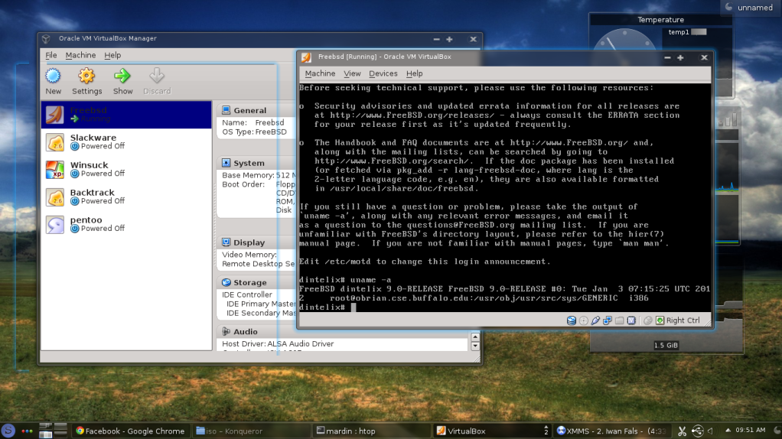The image size is (782, 439).
Task: Click the pentoo Gentoo icon
Action: (55, 224)
